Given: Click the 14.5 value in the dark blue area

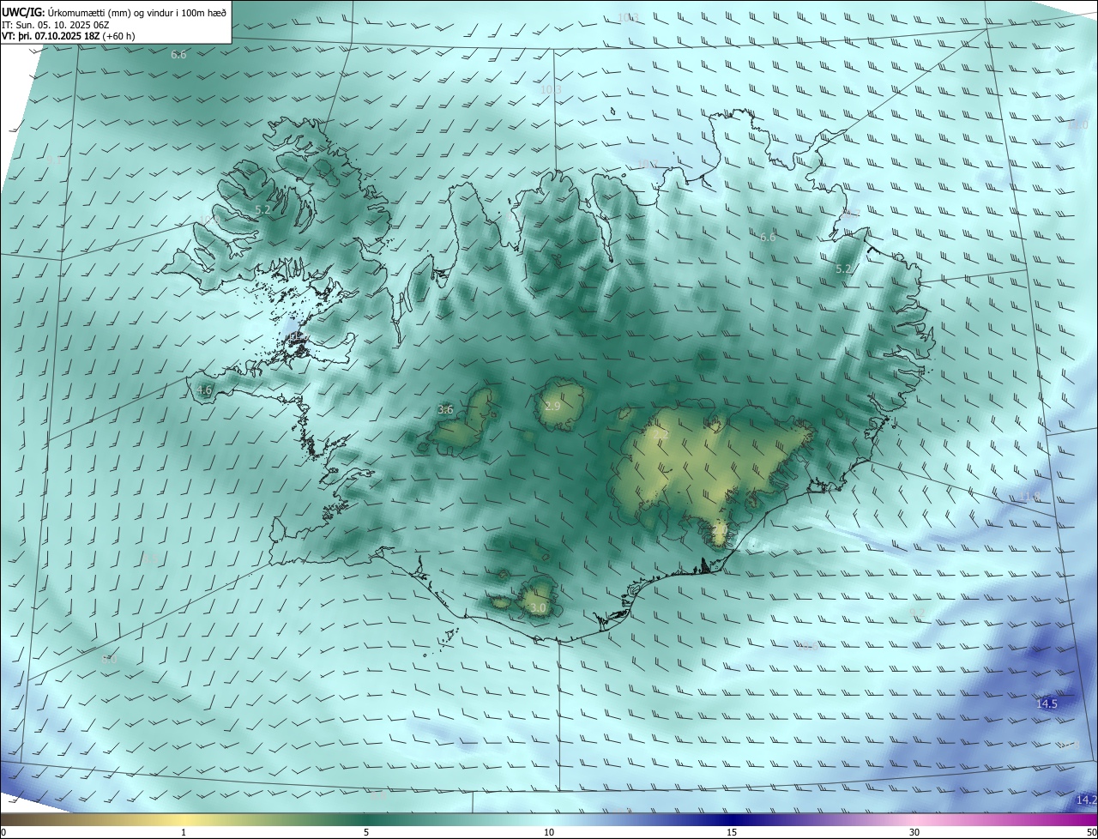Looking at the screenshot, I should [x=1047, y=703].
